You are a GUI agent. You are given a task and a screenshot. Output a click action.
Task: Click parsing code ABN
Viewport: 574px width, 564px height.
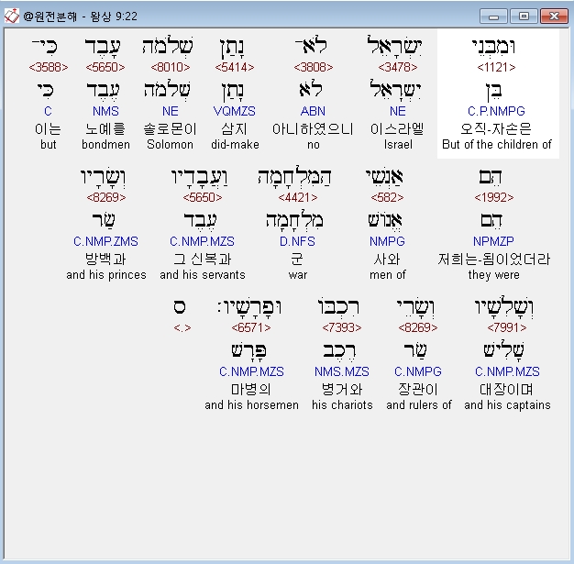313,111
